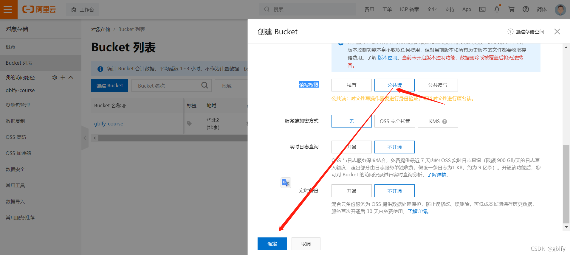The height and width of the screenshot is (255, 570).
Task: Select 开通 for 实时日志查询
Action: [x=351, y=147]
